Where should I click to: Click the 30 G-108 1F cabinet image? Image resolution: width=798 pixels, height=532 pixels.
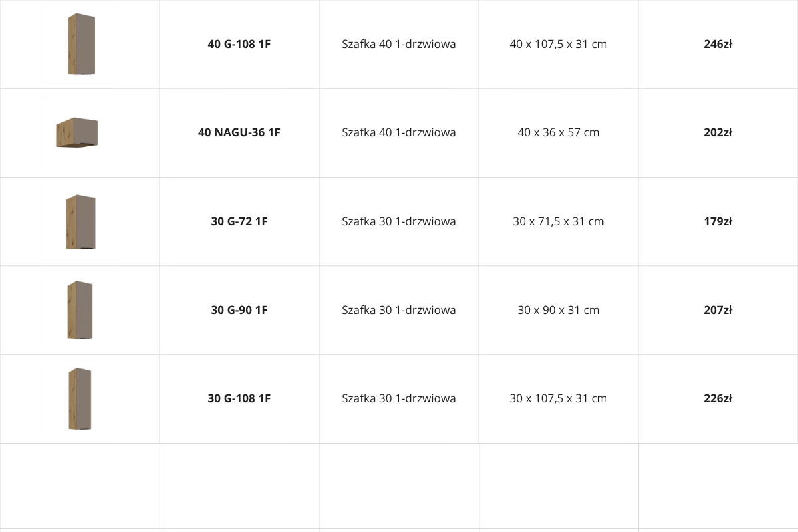80,398
